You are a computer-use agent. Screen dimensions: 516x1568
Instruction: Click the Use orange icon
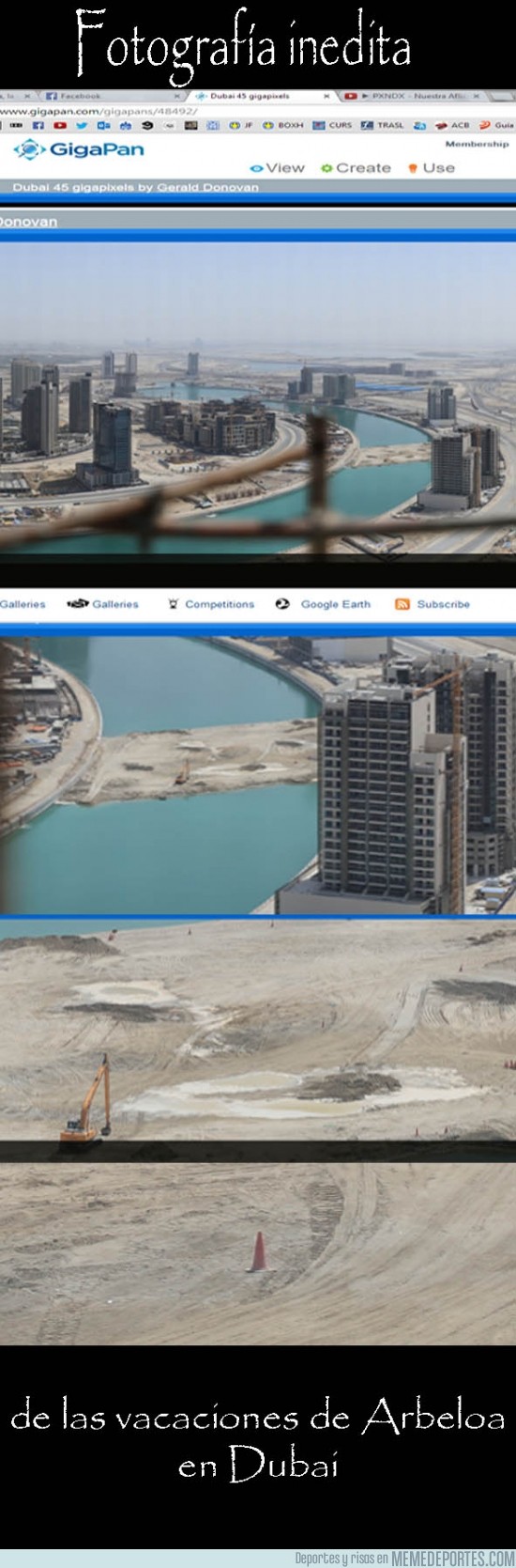click(x=413, y=168)
